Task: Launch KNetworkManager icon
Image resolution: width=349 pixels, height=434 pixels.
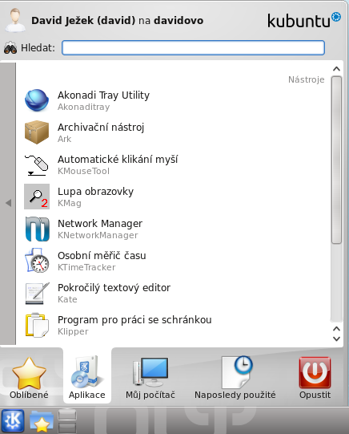Action: (x=38, y=229)
